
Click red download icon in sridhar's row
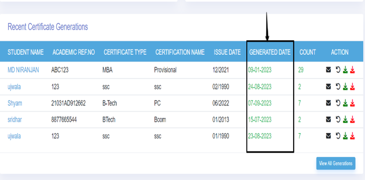coord(352,120)
